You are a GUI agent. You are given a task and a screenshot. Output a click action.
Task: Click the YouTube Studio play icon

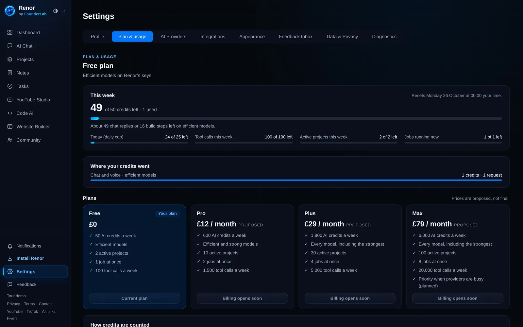pyautogui.click(x=10, y=99)
